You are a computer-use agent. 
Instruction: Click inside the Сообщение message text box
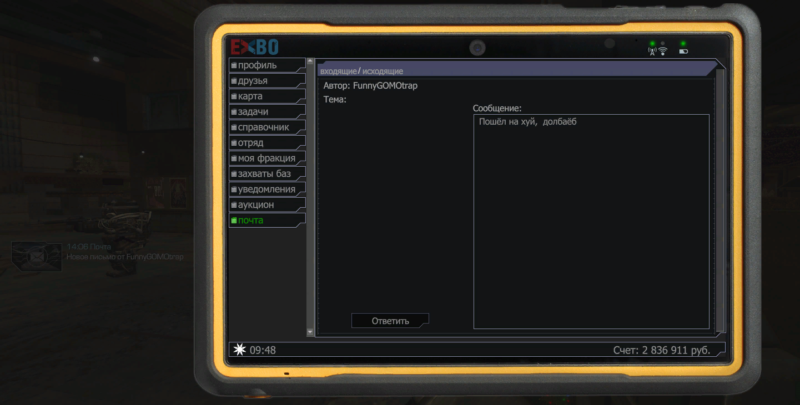[591, 222]
